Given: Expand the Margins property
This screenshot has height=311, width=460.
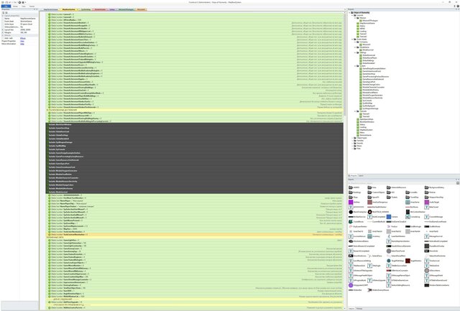Looking at the screenshot, I should [3, 32].
